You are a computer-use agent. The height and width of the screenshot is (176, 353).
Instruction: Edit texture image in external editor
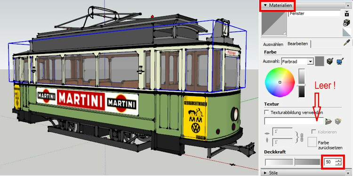tap(338, 122)
